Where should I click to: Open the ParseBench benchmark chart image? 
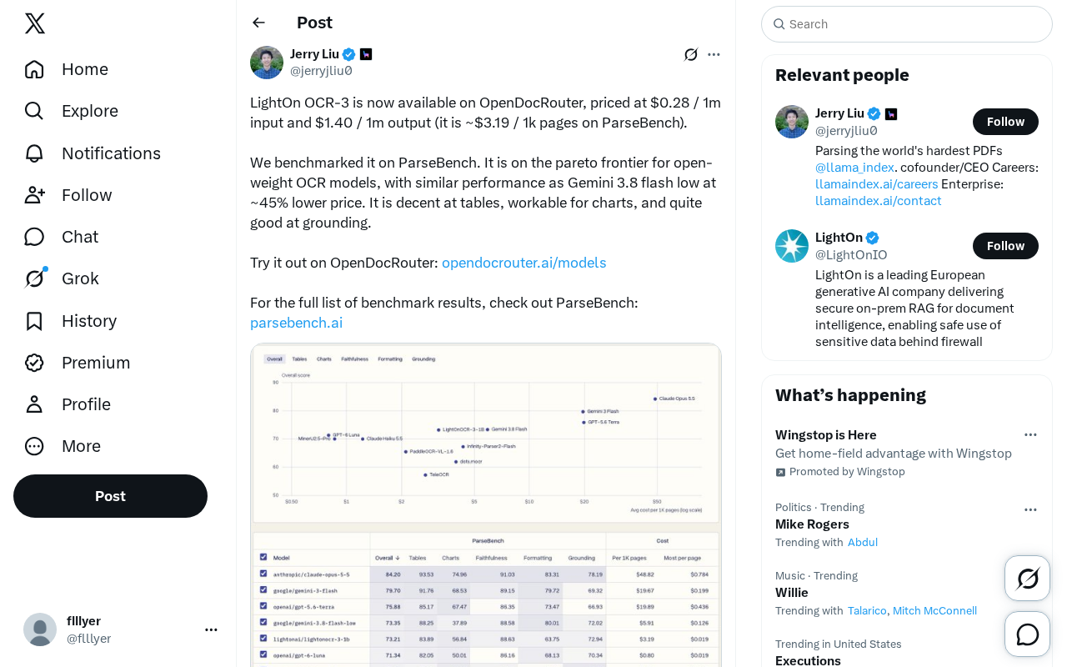coord(486,505)
